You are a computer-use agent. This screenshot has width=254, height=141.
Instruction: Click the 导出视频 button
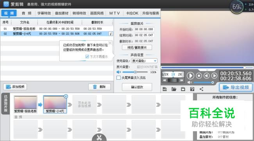pyautogui.click(x=236, y=87)
